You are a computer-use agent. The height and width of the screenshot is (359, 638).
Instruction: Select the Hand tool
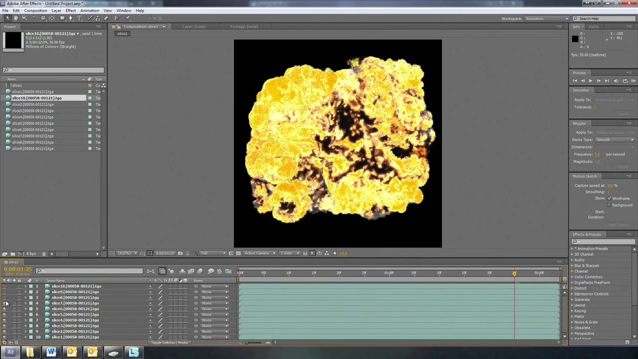coord(15,18)
